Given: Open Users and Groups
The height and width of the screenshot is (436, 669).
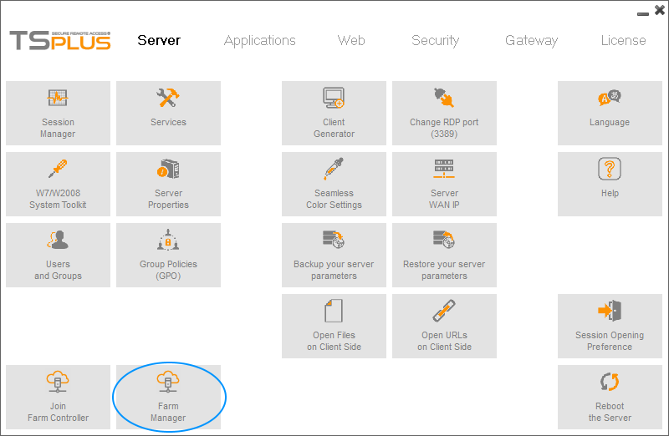Looking at the screenshot, I should click(x=58, y=255).
